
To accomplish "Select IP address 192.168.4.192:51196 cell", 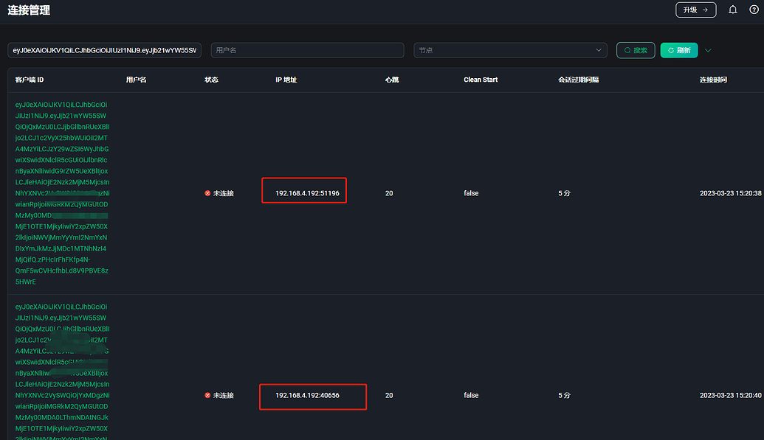I will tap(308, 193).
